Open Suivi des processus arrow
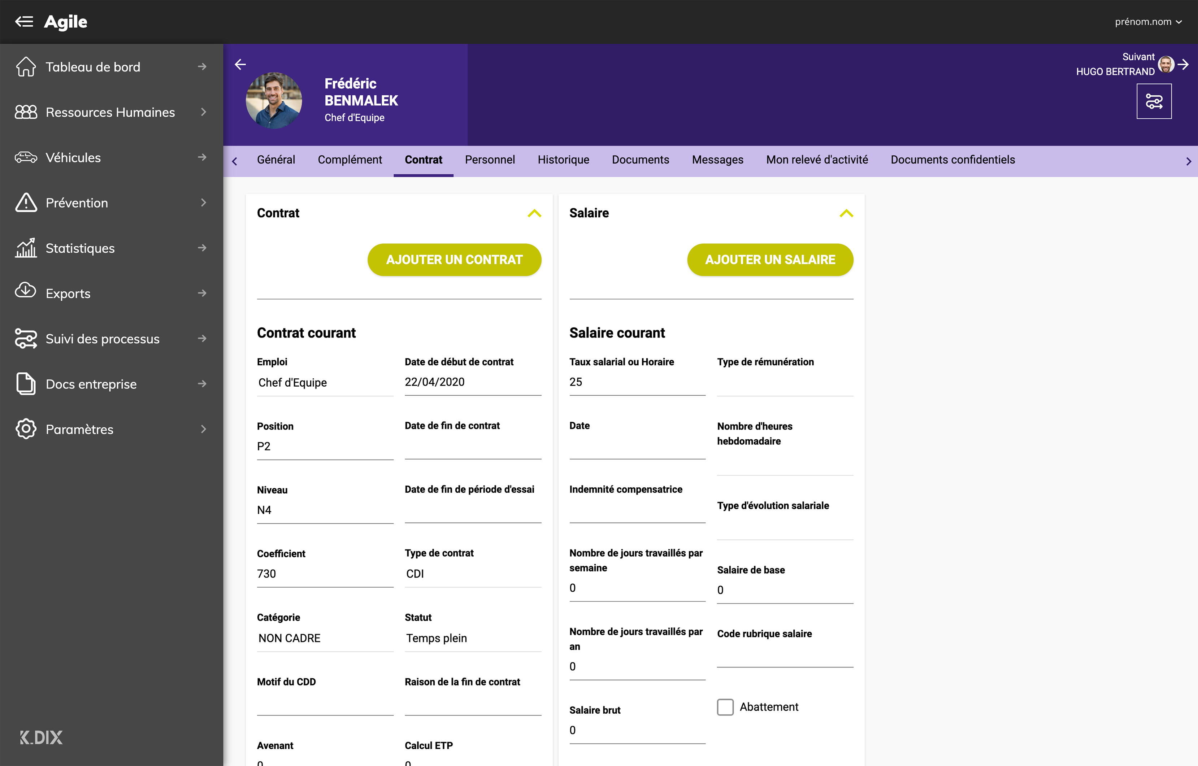 pos(202,338)
